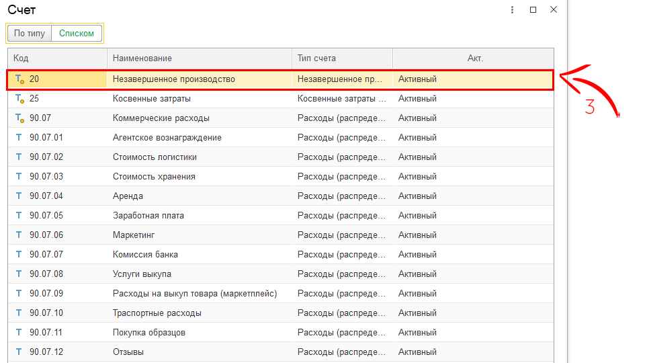Sort by the "Тип счета" column header

[x=342, y=58]
